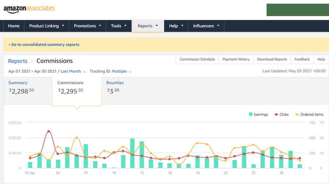Click the Reports breadcrumb link

(18, 61)
